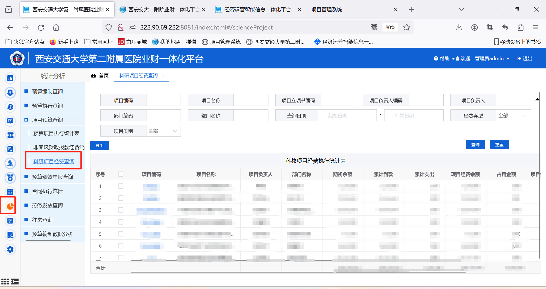Open the Firefox downloads icon
This screenshot has height=289, width=546.
[x=459, y=27]
